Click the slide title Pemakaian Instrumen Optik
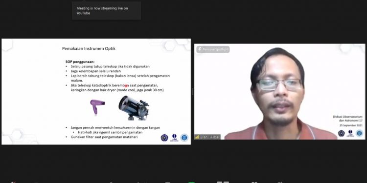Viewport: 367px width, 183px height. tap(89, 48)
